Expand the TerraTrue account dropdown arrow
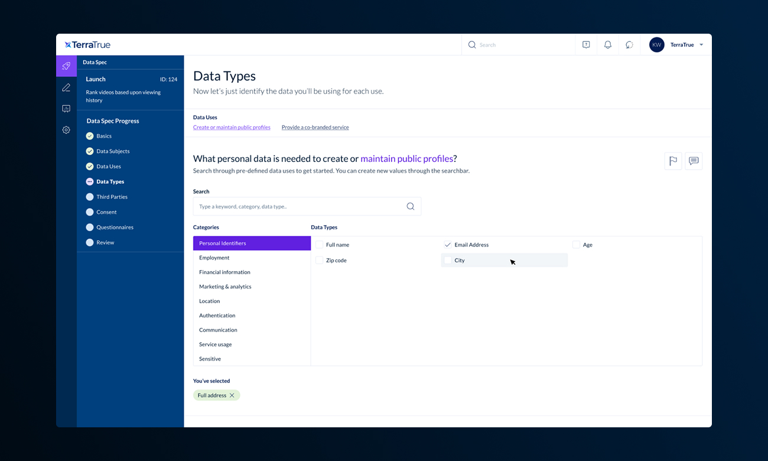Screen dimensions: 768x461 tap(701, 45)
